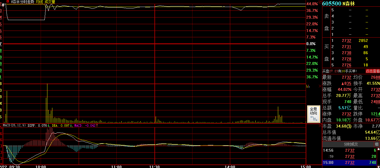This screenshot has height=168, width=380.
Task: Select buy level 2 price 2731
Action: 347,47
